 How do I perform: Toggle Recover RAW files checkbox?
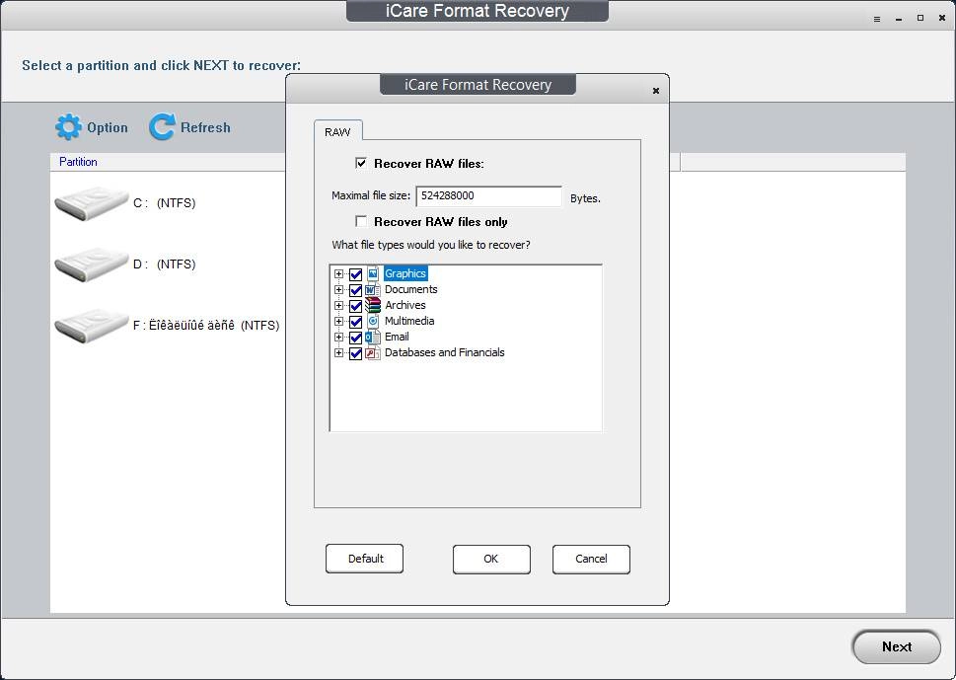[361, 163]
